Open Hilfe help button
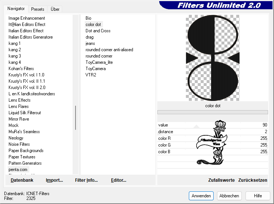The image size is (274, 204). coord(258,196)
